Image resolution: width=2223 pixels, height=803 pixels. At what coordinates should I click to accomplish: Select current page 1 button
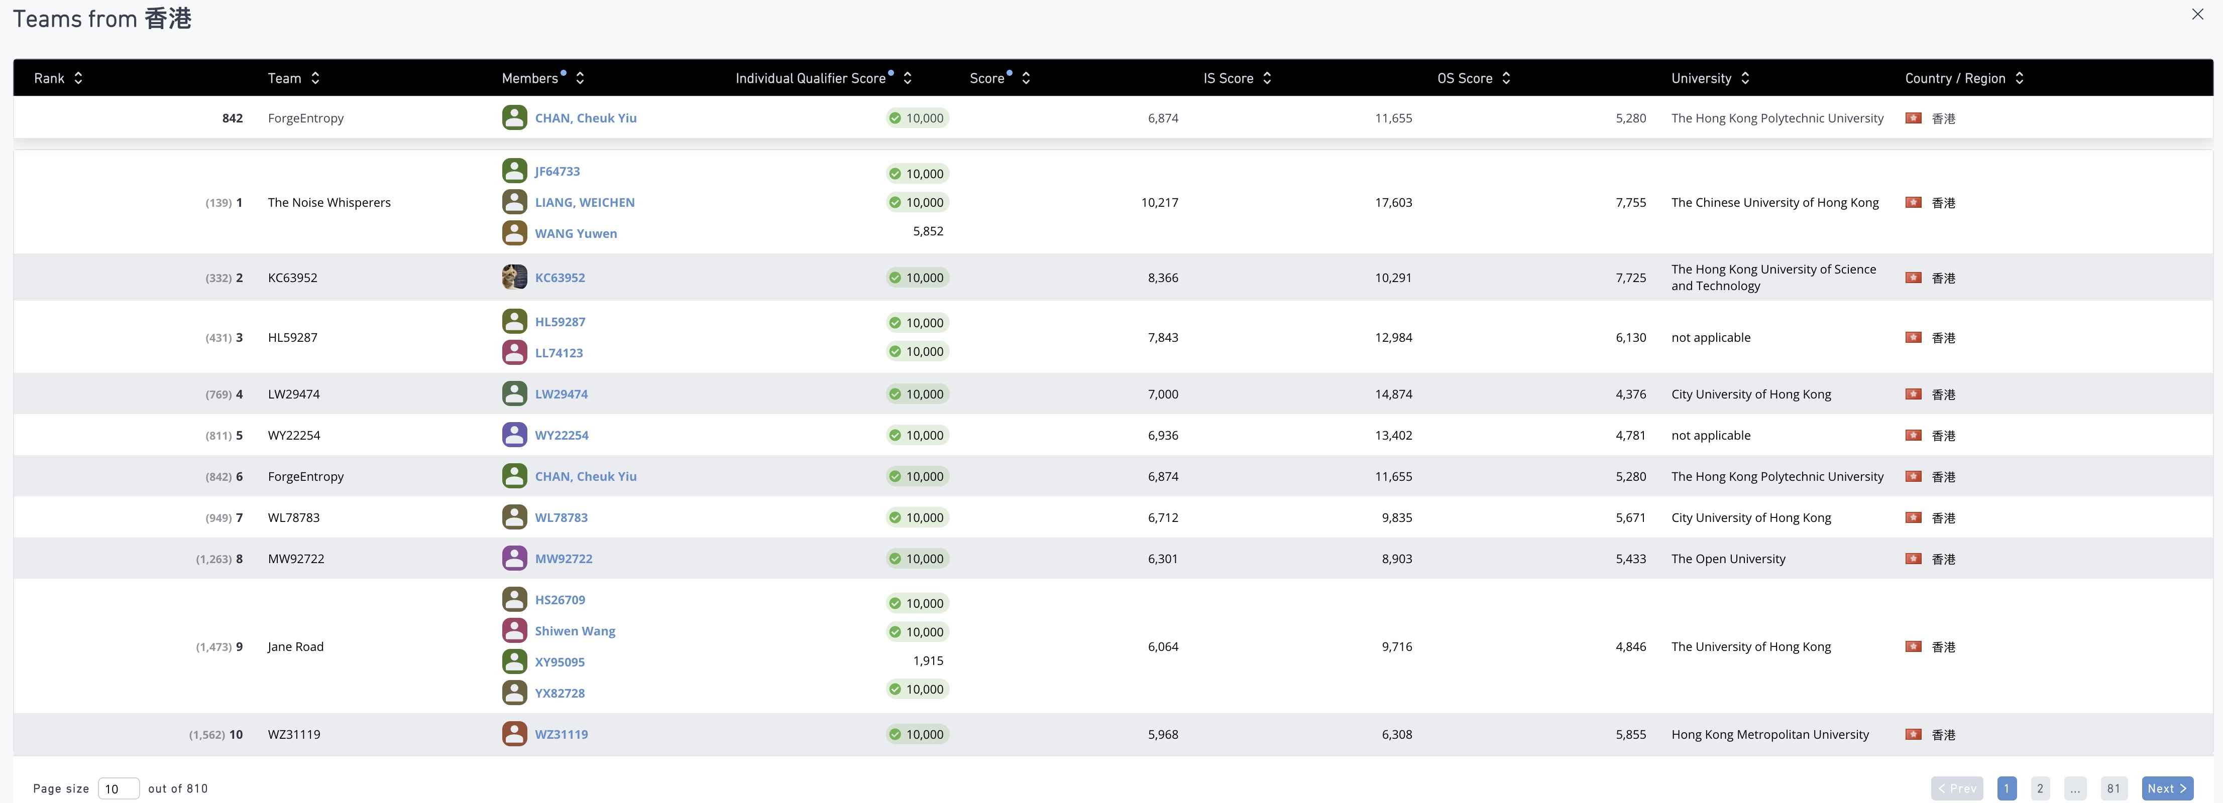coord(2007,788)
